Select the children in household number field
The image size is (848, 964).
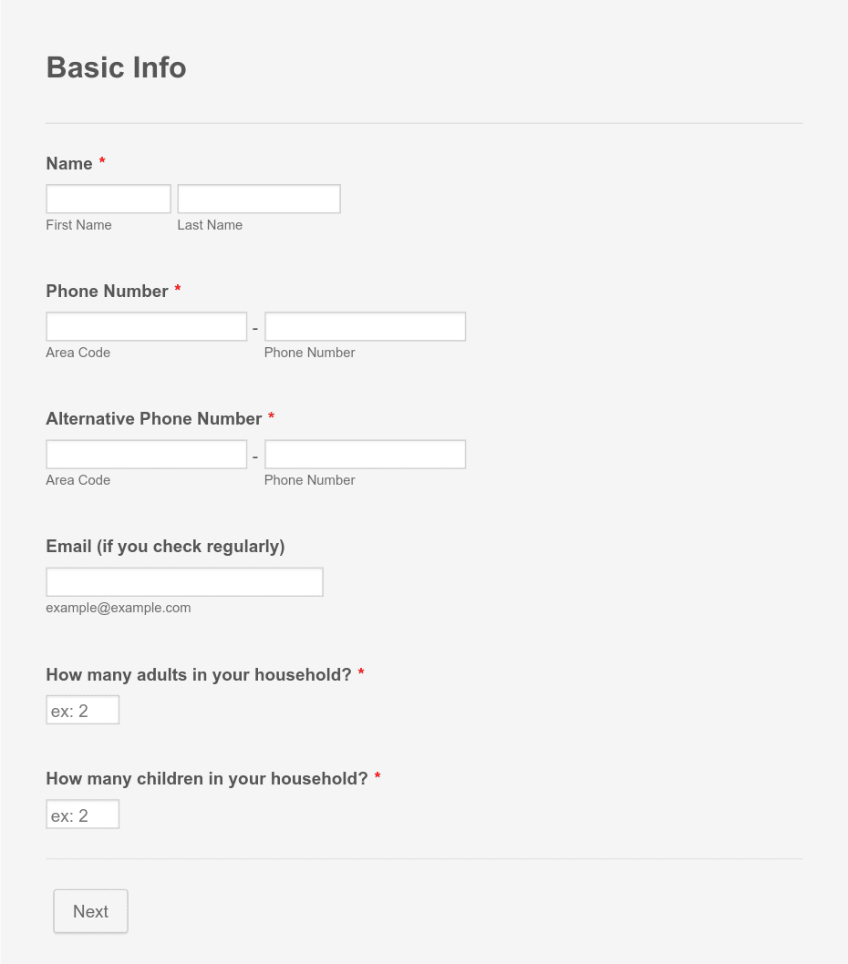pos(82,814)
